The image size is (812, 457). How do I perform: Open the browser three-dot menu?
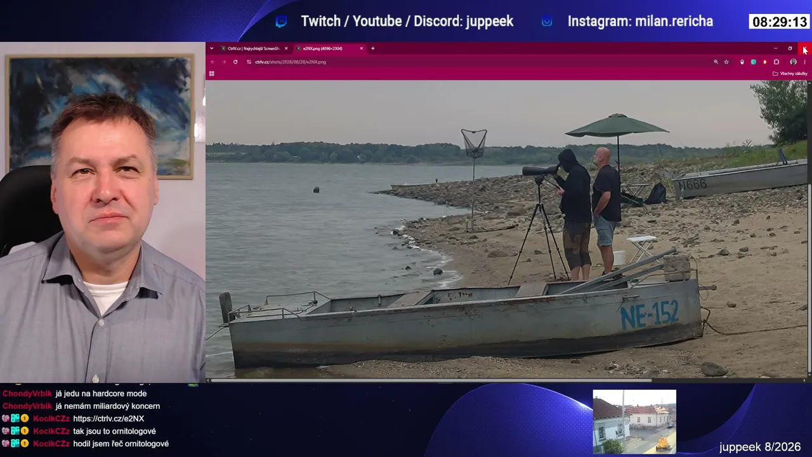pos(804,62)
